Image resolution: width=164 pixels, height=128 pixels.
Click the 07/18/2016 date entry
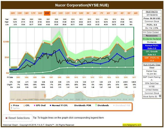[x=152, y=15]
